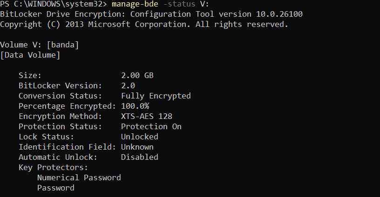Click the Key Protectors label
The height and width of the screenshot is (197, 380).
pos(53,168)
